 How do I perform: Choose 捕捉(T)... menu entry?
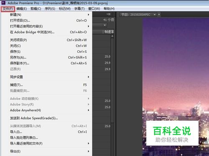(50, 85)
